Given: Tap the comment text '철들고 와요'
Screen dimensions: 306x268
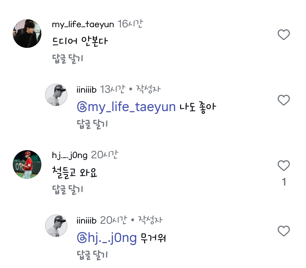Looking at the screenshot, I should point(75,172).
